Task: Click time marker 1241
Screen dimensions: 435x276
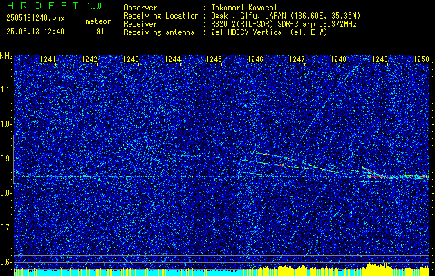Action: coord(48,59)
